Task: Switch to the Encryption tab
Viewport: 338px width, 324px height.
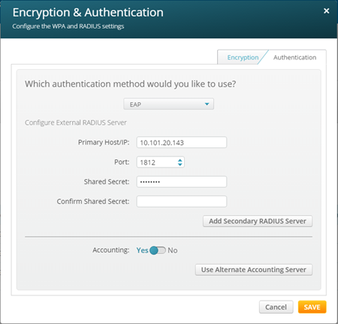Action: point(243,57)
